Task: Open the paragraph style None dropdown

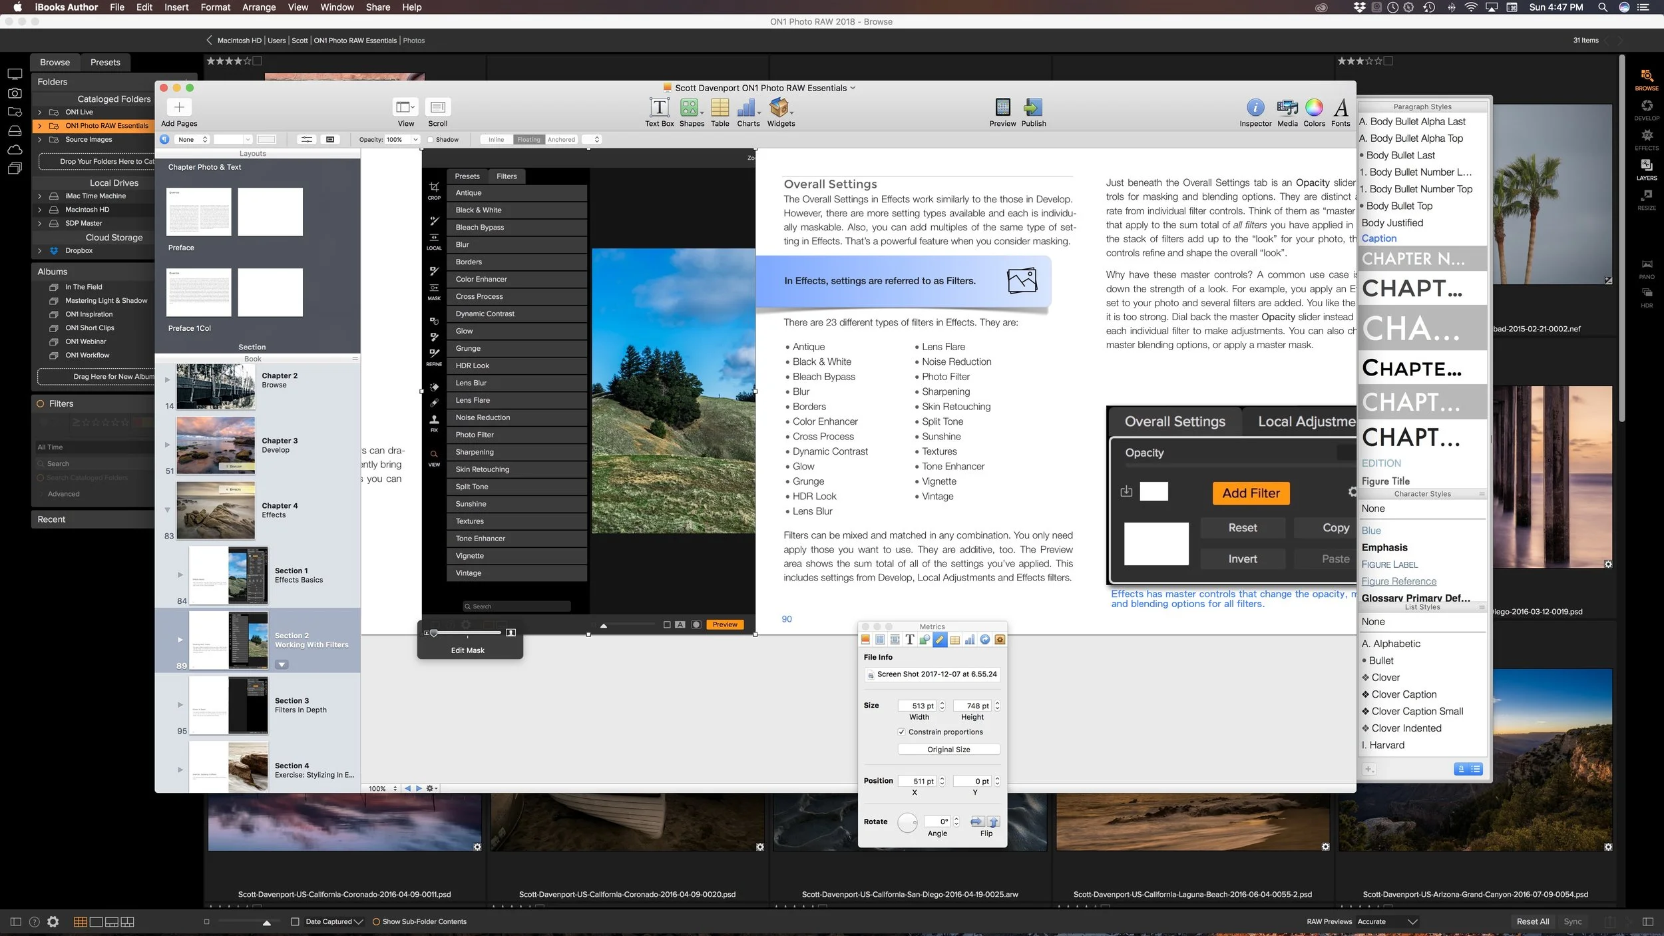Action: [x=192, y=140]
